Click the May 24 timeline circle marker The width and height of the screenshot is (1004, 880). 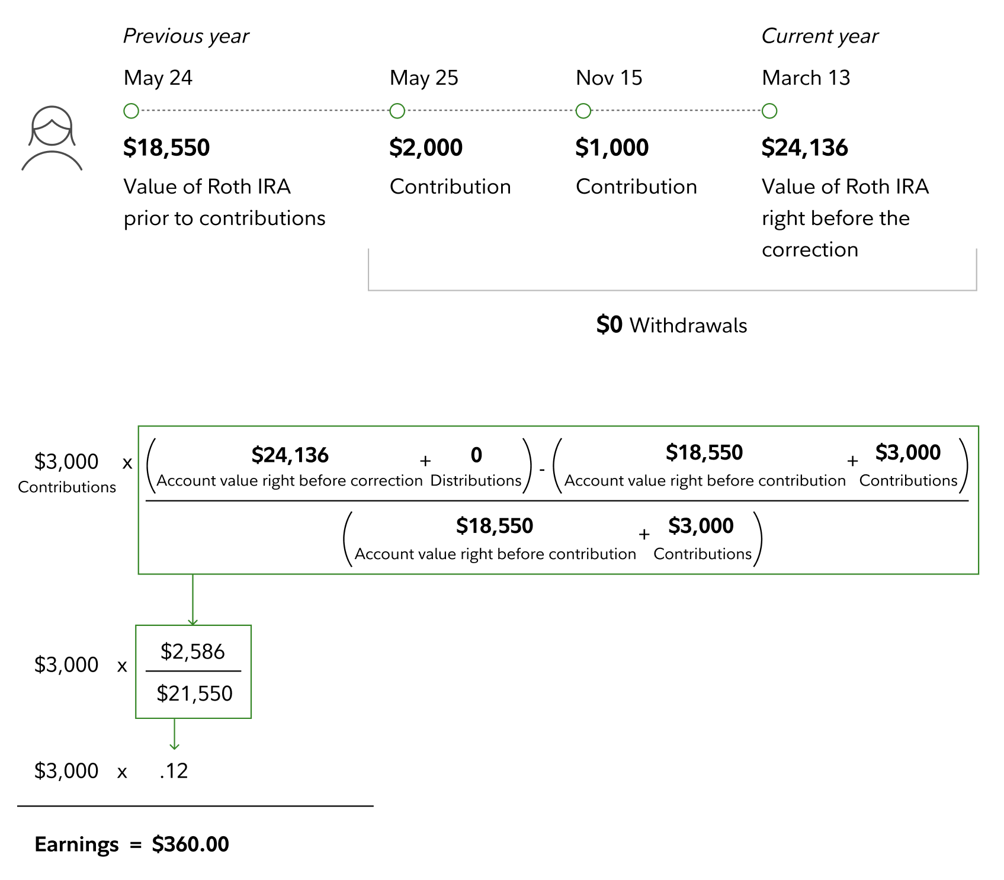[x=131, y=111]
